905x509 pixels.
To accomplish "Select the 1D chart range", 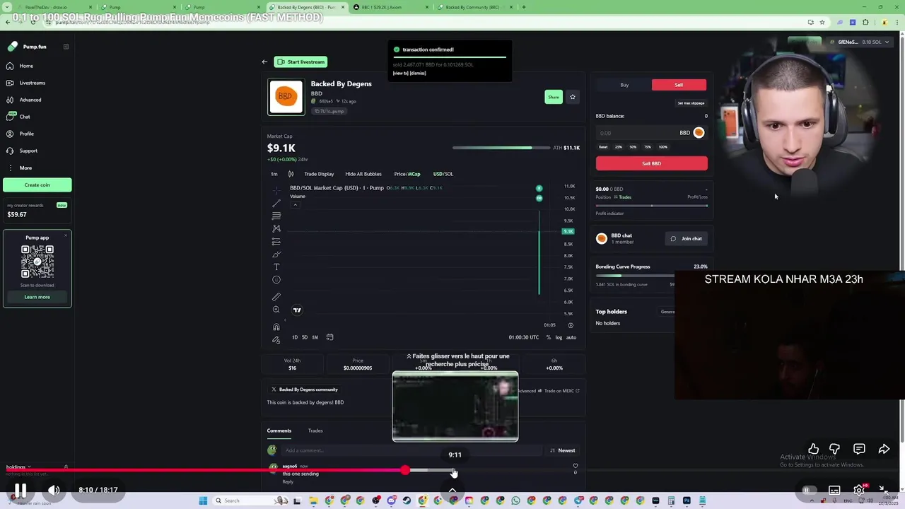I will click(295, 337).
